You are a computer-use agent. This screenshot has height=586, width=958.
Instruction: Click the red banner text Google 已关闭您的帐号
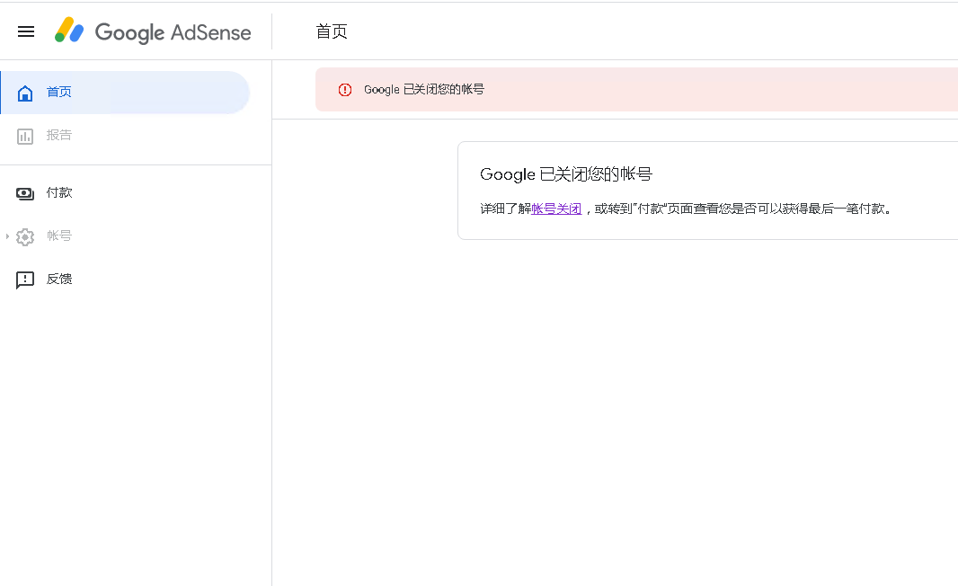[424, 89]
